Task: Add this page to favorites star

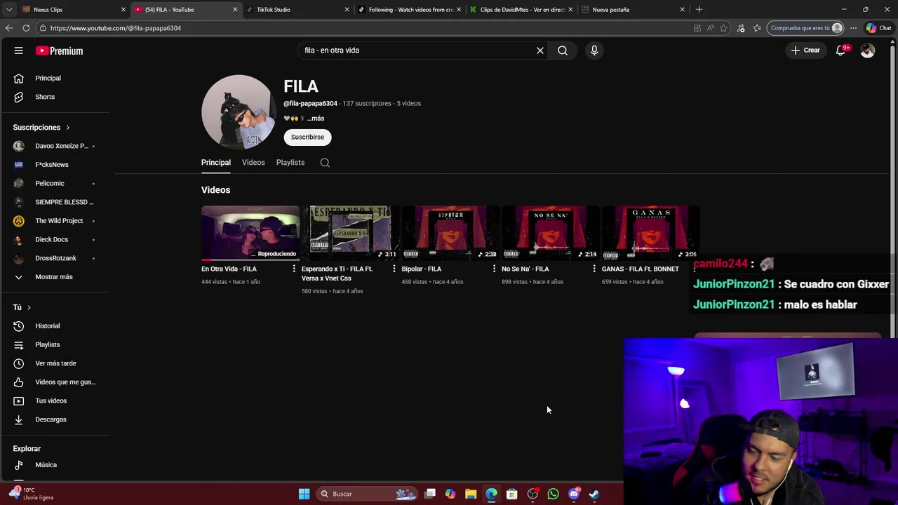Action: 724,28
